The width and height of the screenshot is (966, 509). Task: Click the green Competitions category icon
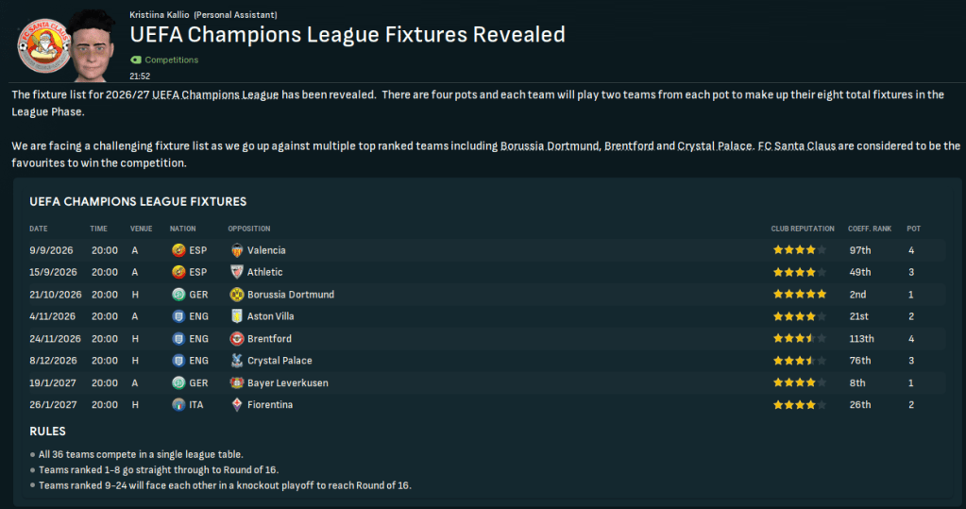pyautogui.click(x=134, y=59)
